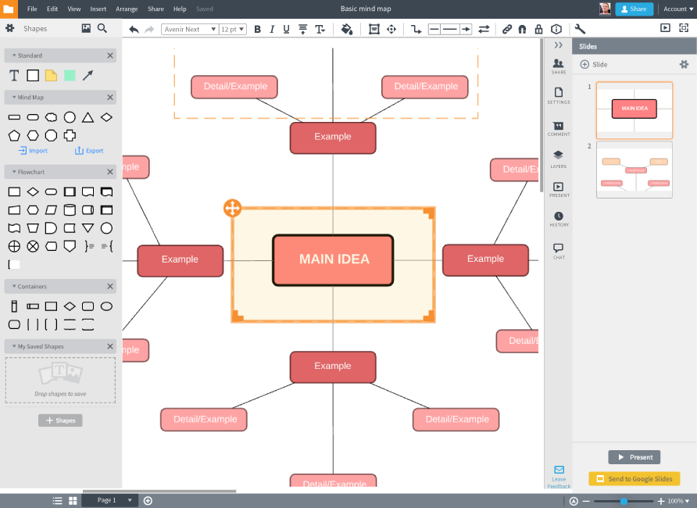The image size is (697, 508).
Task: Open the Insert menu
Action: click(x=97, y=9)
